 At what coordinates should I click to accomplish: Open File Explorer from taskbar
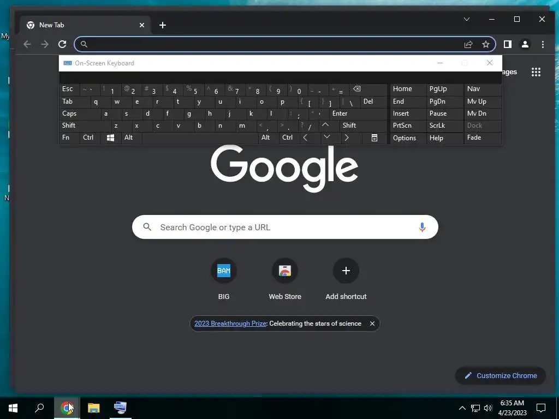[x=93, y=408]
